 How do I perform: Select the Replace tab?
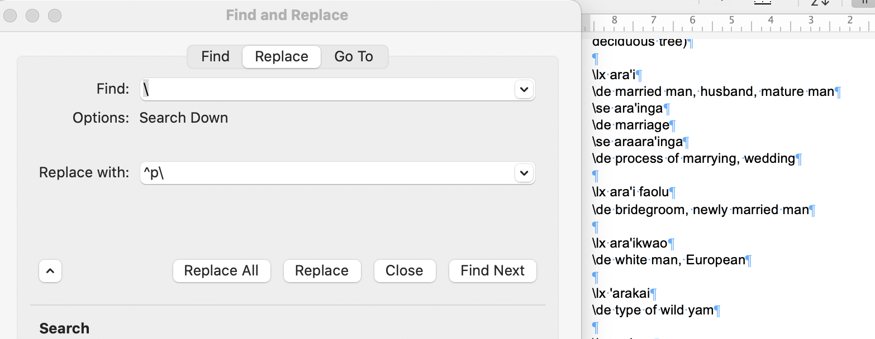click(x=281, y=56)
